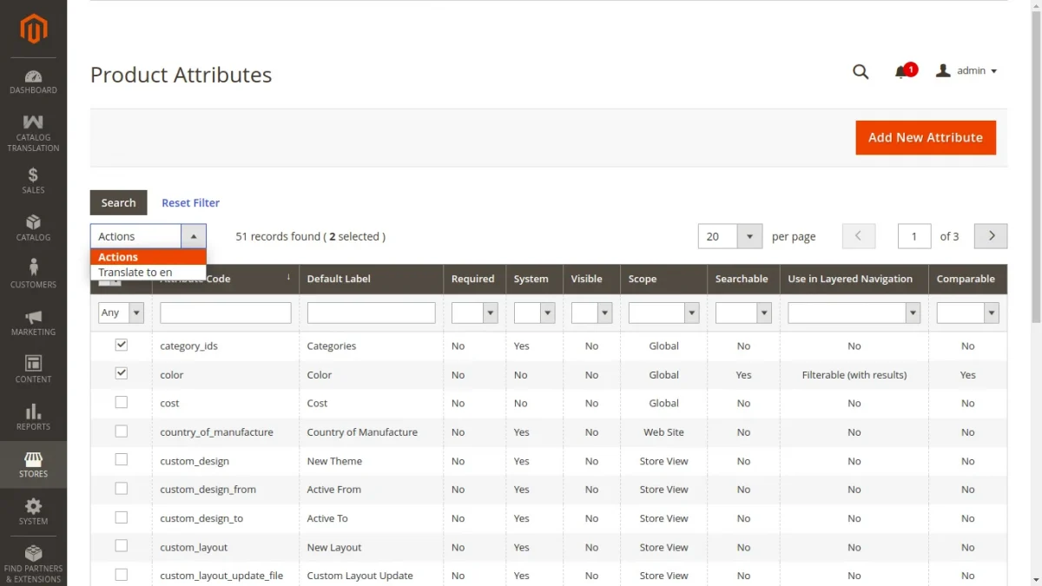1042x586 pixels.
Task: Click the global search magnifier icon
Action: click(860, 72)
